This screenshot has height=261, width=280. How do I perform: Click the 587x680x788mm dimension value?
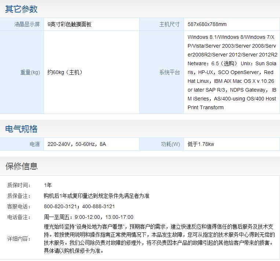tap(207, 24)
